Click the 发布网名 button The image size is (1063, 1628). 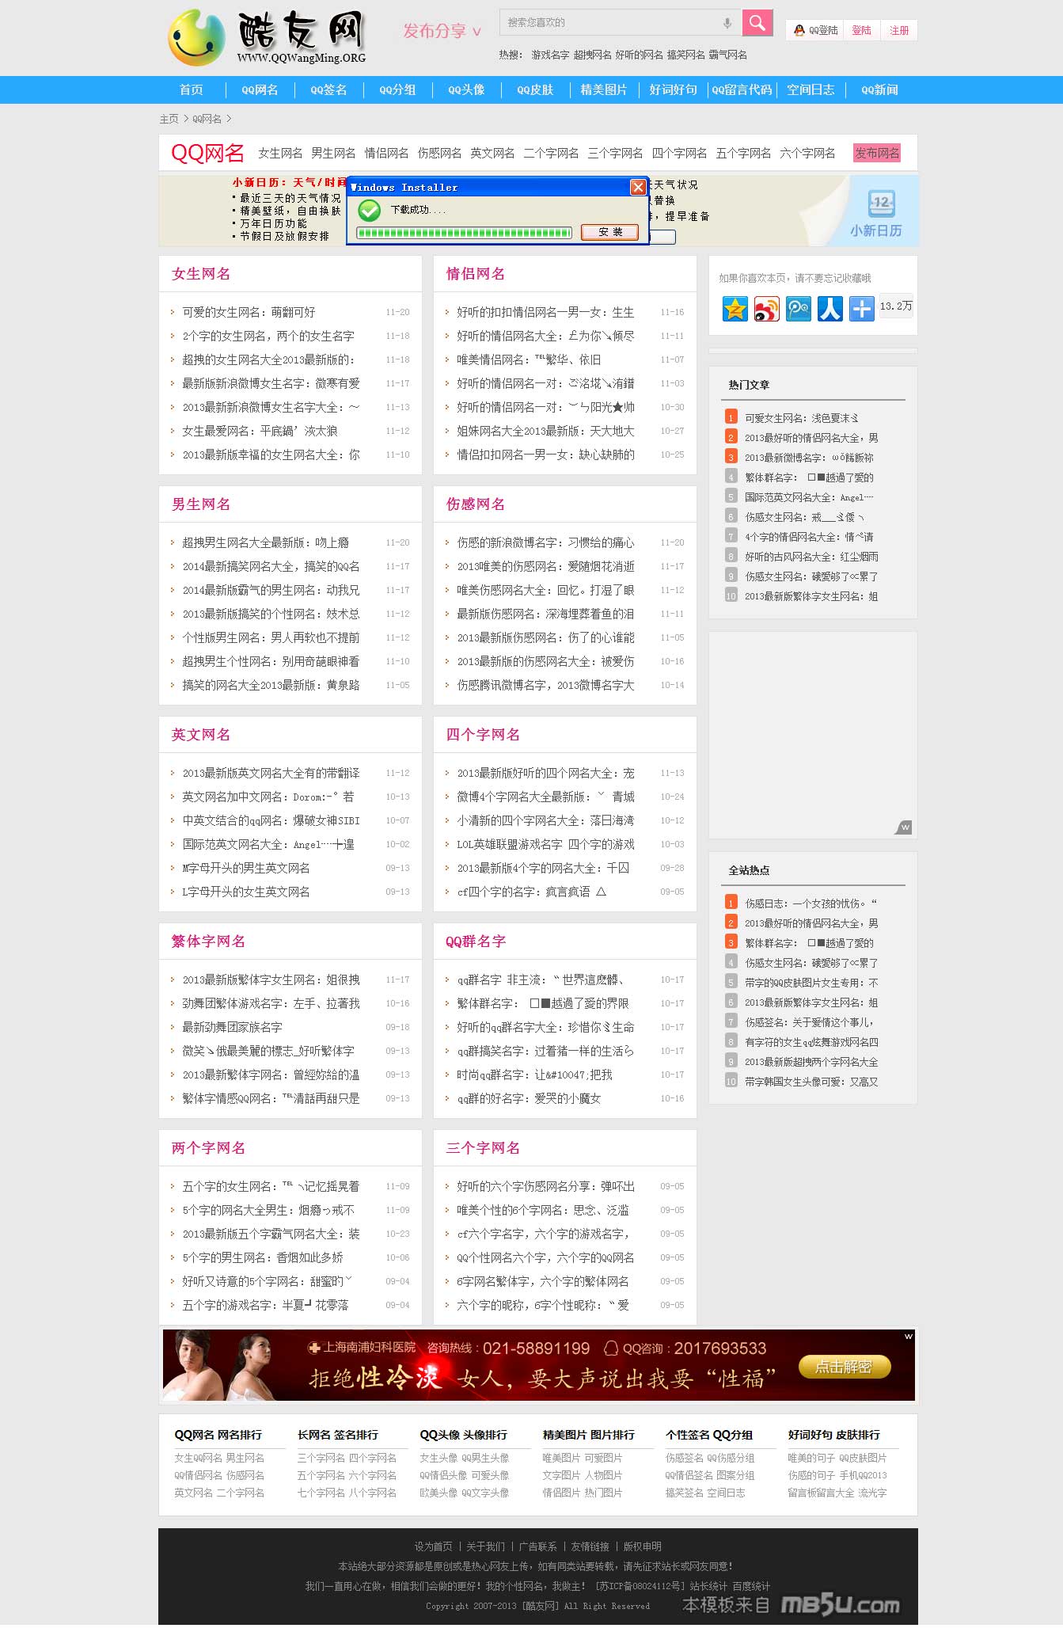pos(876,153)
